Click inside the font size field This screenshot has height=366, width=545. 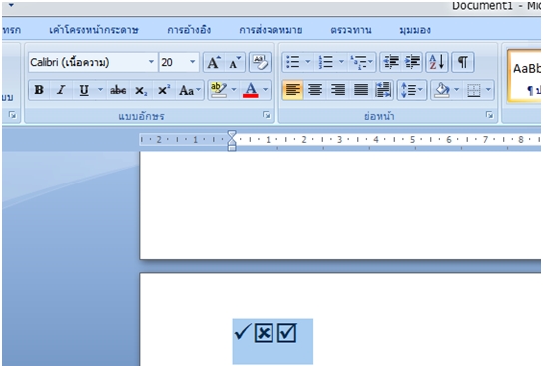tap(173, 62)
